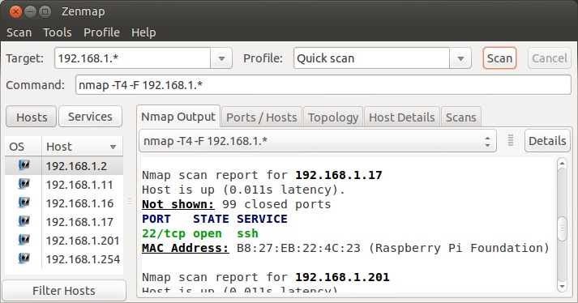The image size is (578, 303).
Task: Click the OS icon for host 192.168.1.254
Action: [24, 258]
